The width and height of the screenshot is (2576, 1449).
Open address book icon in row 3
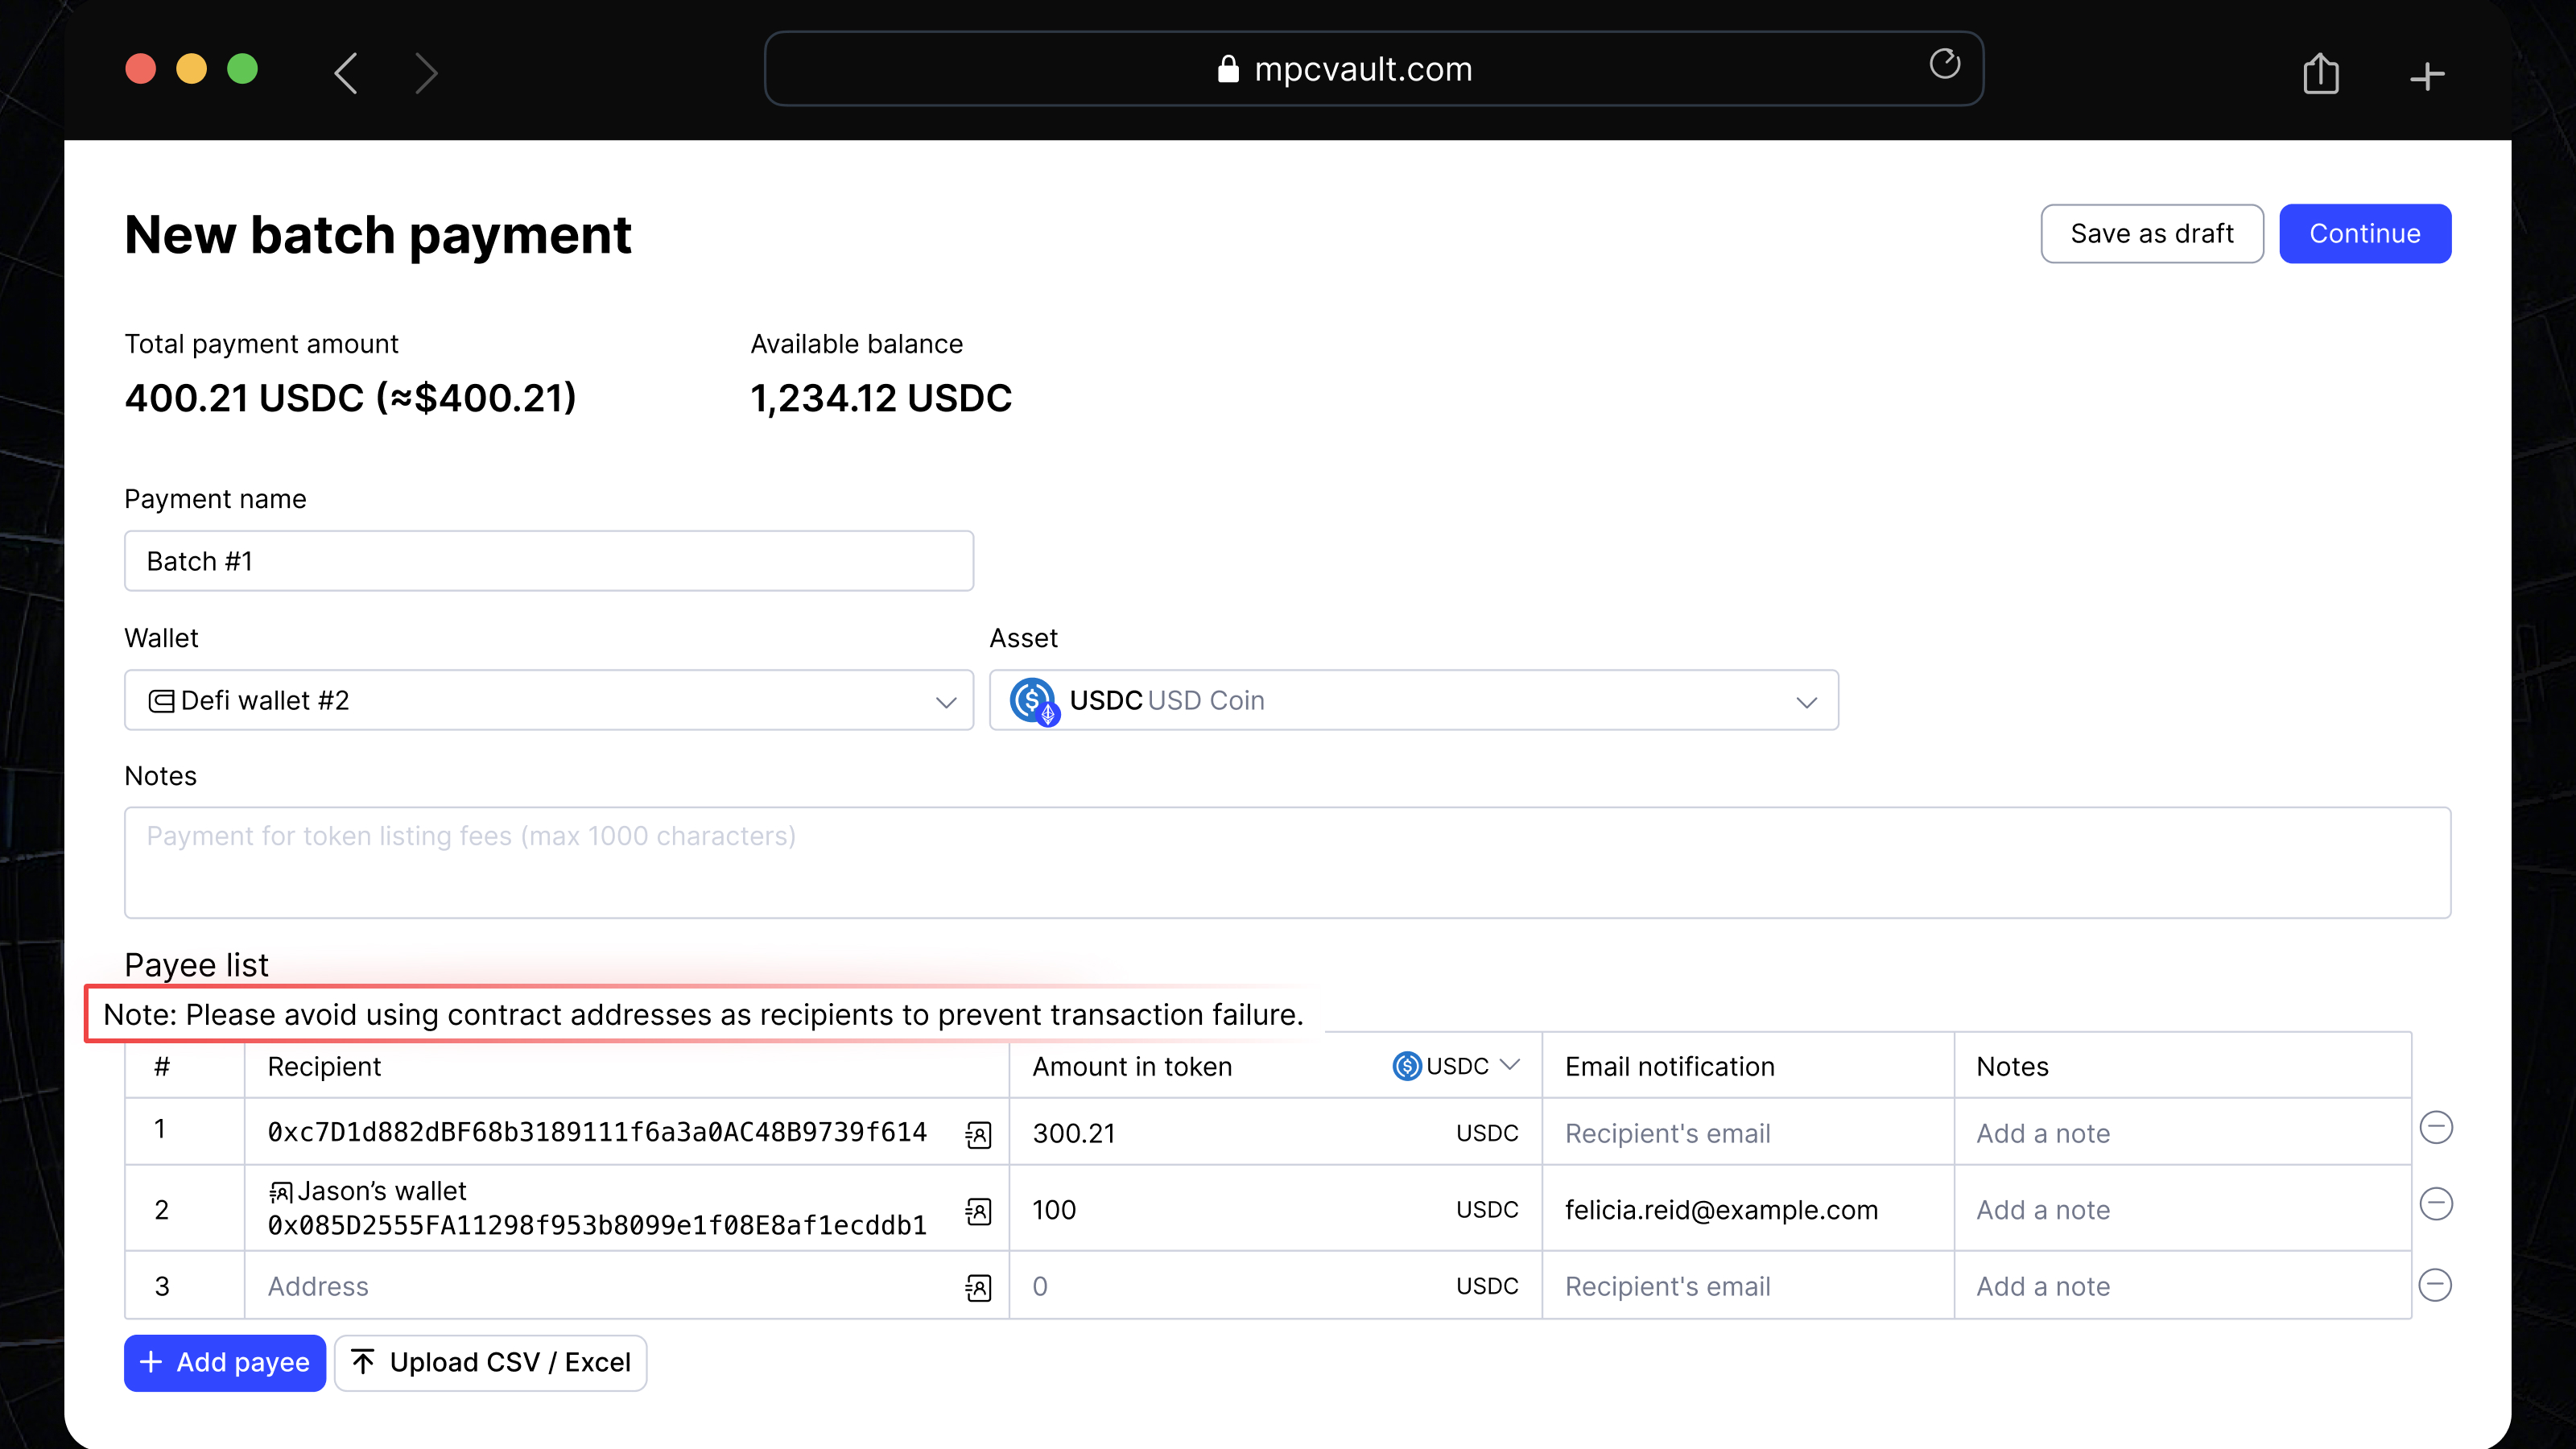pos(978,1287)
